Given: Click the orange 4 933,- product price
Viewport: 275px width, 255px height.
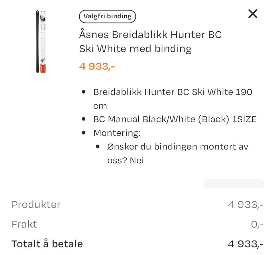Looking at the screenshot, I should click(97, 66).
